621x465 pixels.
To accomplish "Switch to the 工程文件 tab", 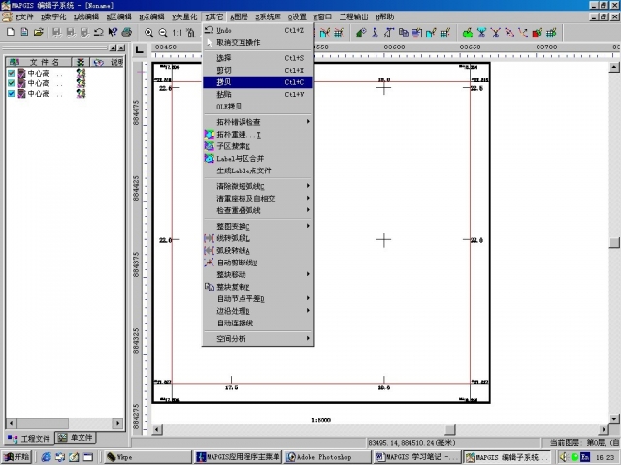I will pos(31,437).
